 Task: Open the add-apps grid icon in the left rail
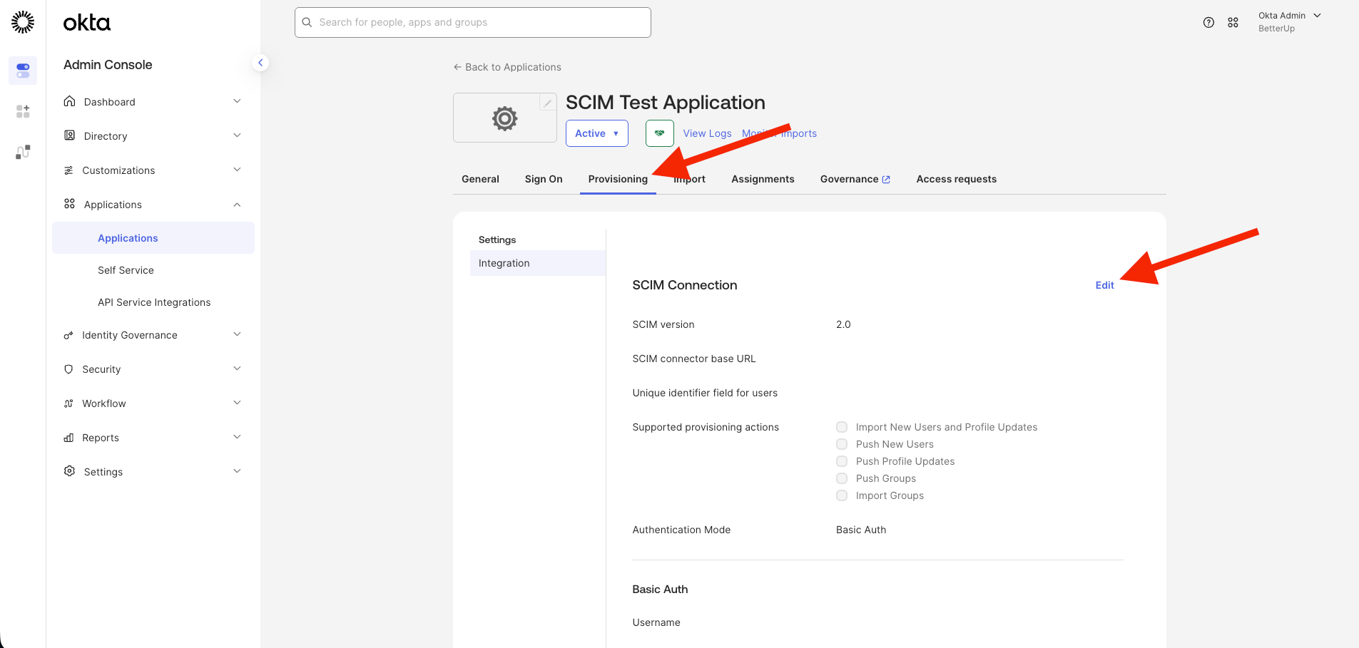point(23,111)
